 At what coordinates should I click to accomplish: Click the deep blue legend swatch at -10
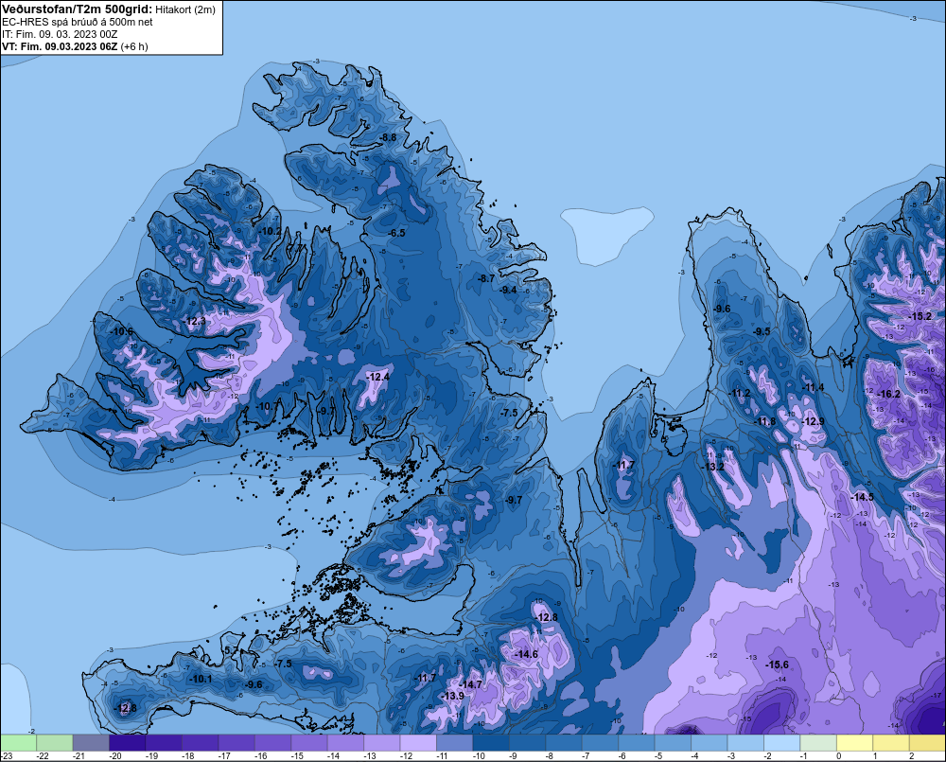point(491,743)
